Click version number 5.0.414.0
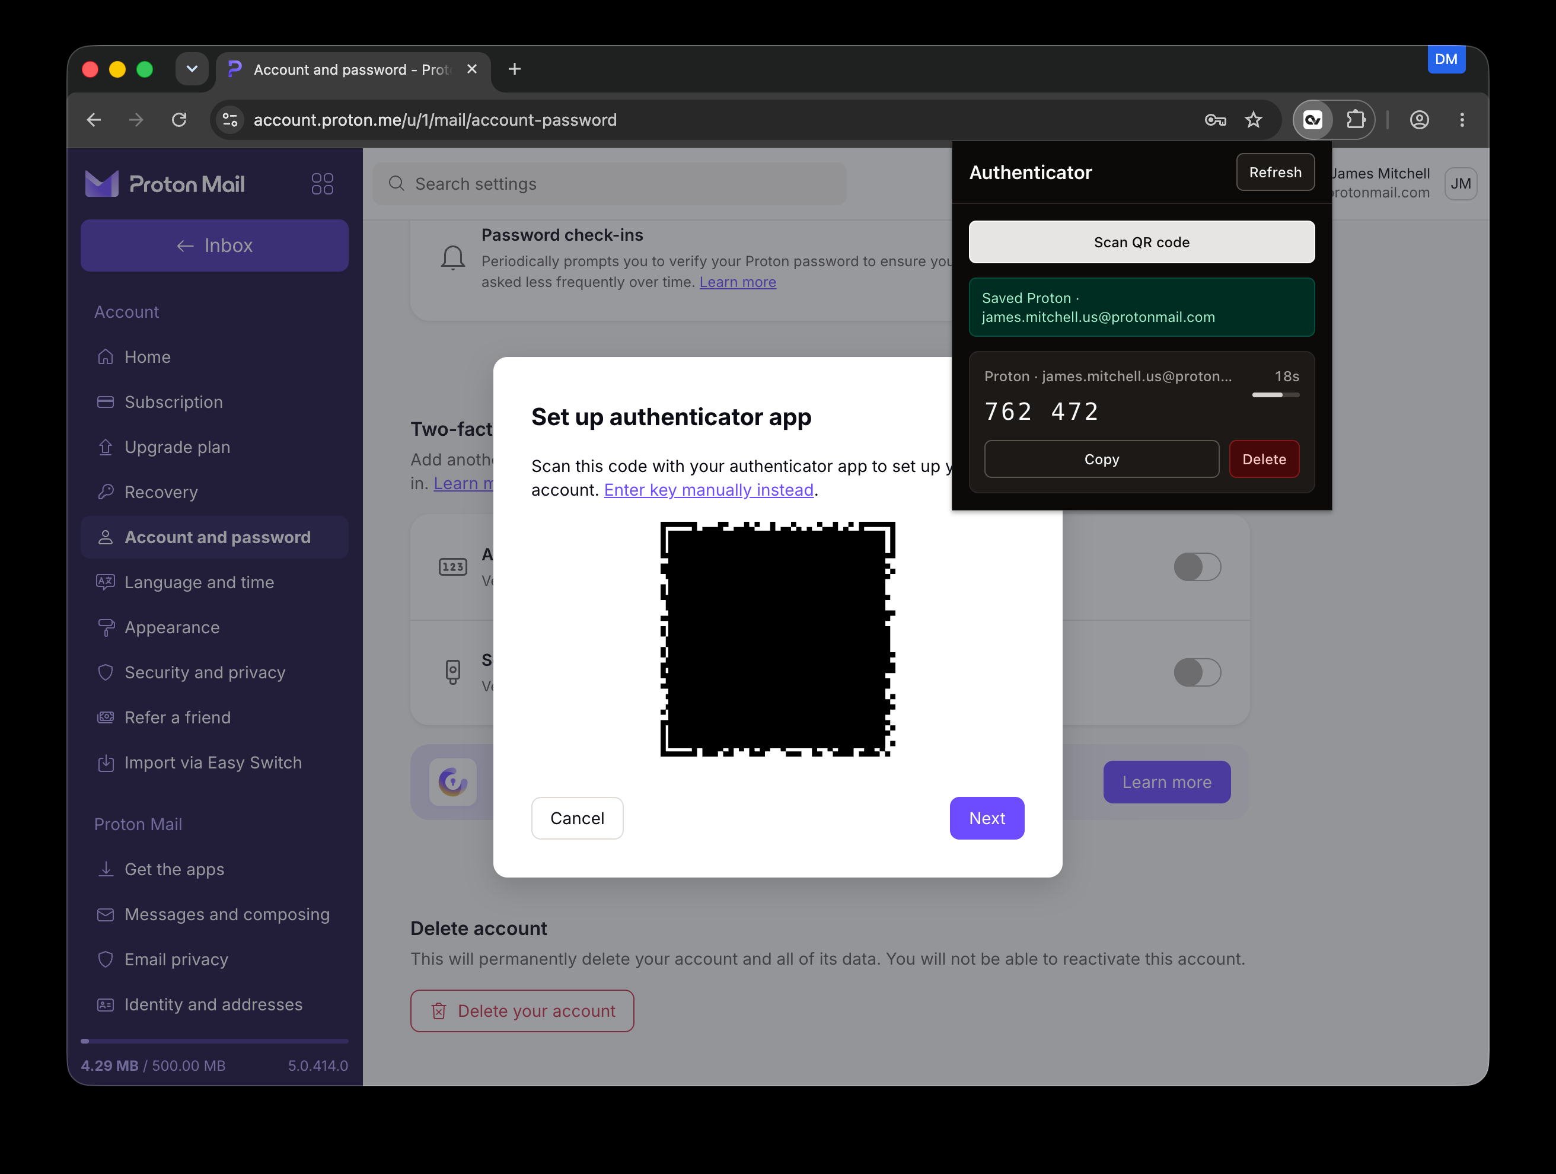 (x=318, y=1065)
